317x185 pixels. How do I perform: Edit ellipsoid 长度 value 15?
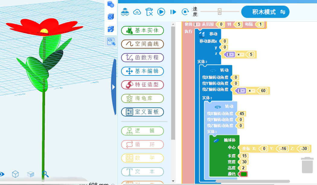[x=244, y=156]
